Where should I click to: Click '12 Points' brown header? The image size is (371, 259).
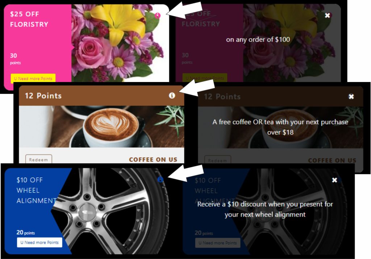pyautogui.click(x=101, y=95)
